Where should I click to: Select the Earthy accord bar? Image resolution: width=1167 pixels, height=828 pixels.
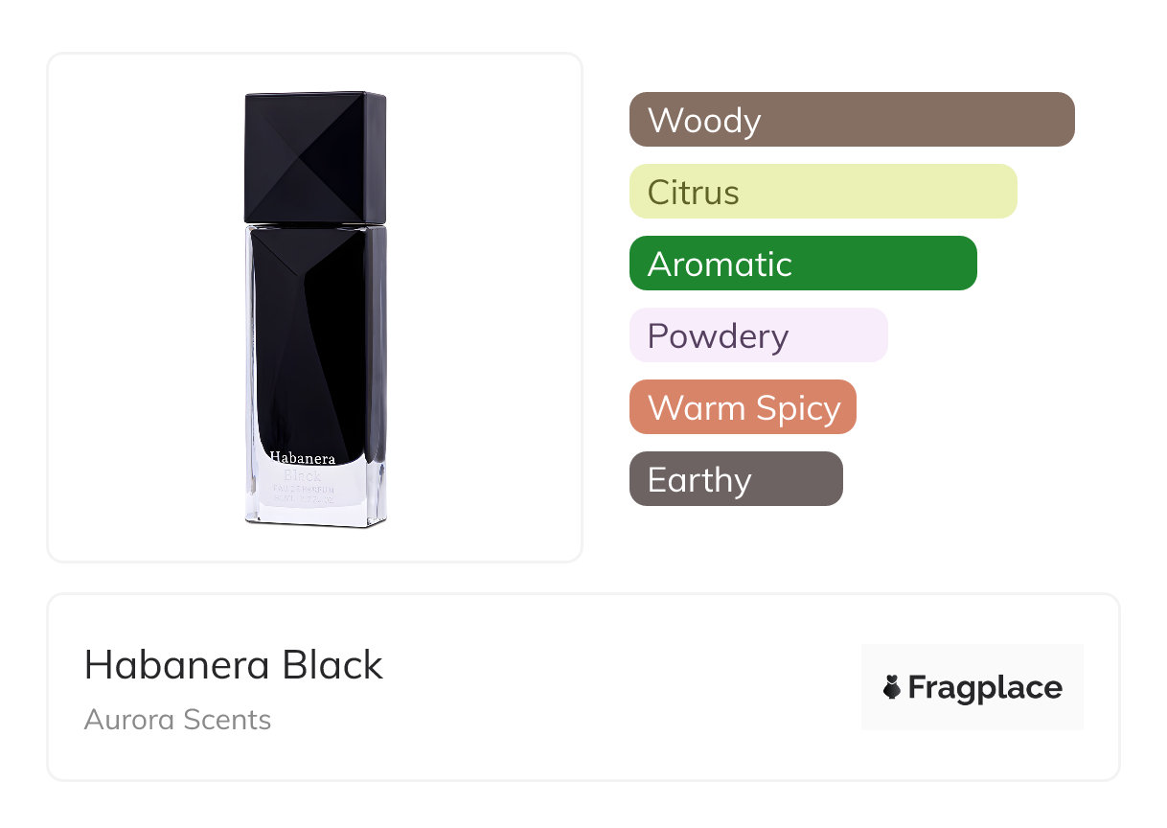click(735, 479)
